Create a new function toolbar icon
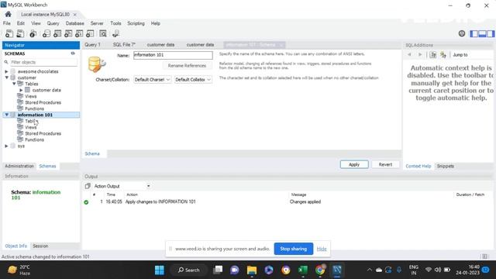The height and width of the screenshot is (279, 496). click(x=90, y=33)
